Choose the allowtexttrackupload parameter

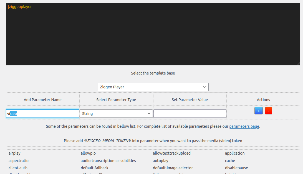click(171, 153)
